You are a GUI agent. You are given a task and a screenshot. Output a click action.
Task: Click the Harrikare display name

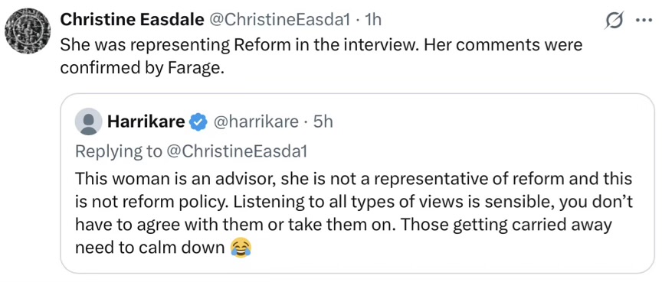pyautogui.click(x=146, y=122)
